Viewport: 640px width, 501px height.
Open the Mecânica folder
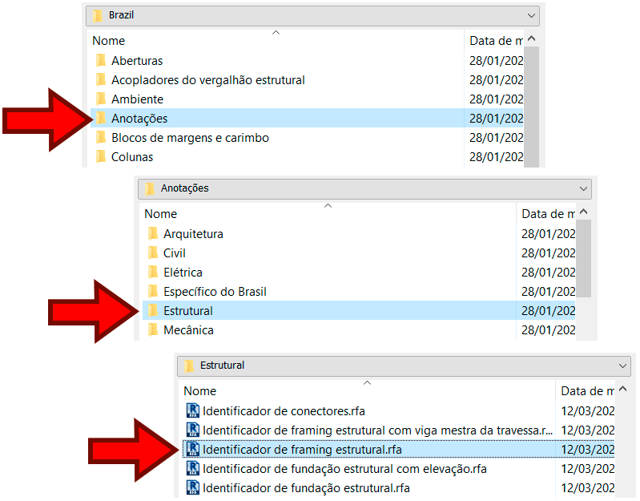(x=188, y=330)
